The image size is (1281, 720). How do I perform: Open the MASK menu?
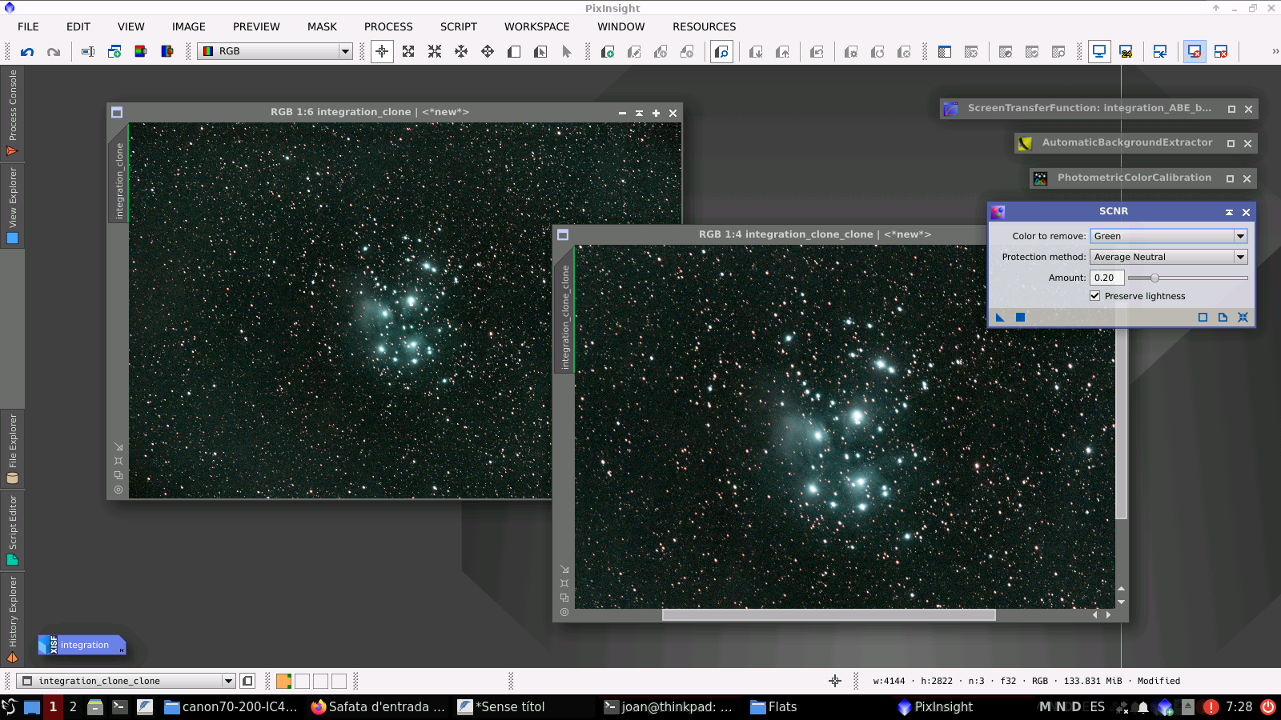point(322,26)
